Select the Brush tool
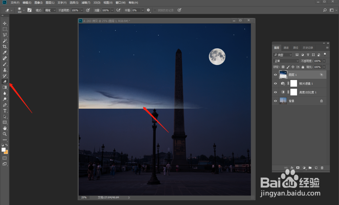 (x=4, y=64)
